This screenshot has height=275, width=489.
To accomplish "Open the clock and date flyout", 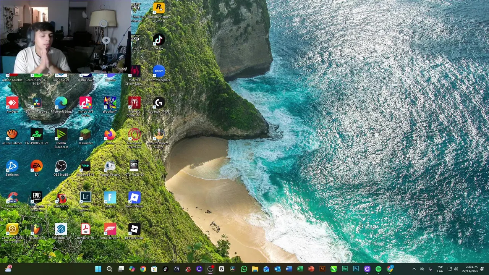I will pos(470,269).
